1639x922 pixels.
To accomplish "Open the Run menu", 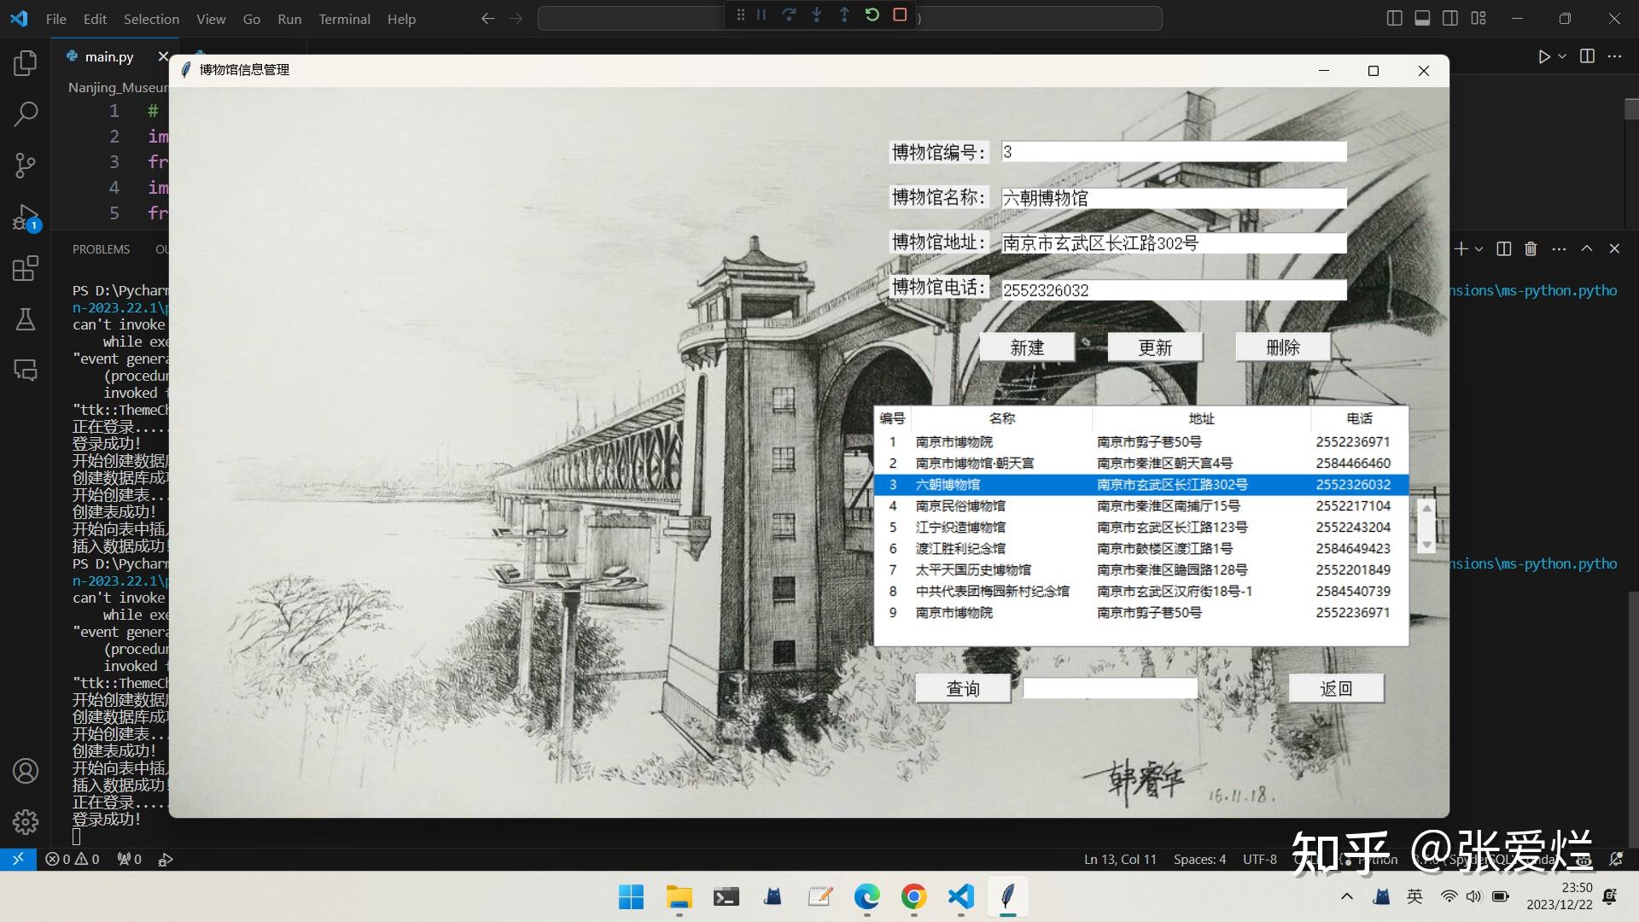I will [x=289, y=19].
